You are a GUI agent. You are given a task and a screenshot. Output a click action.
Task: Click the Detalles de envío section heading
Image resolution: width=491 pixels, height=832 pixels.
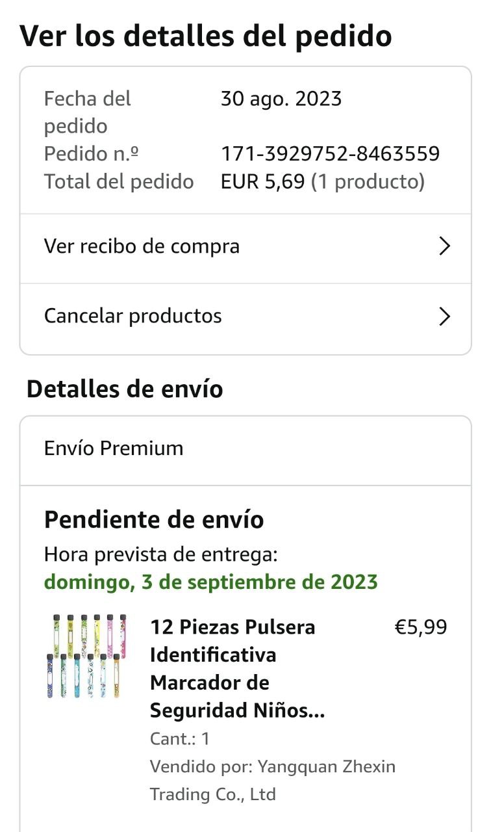125,389
